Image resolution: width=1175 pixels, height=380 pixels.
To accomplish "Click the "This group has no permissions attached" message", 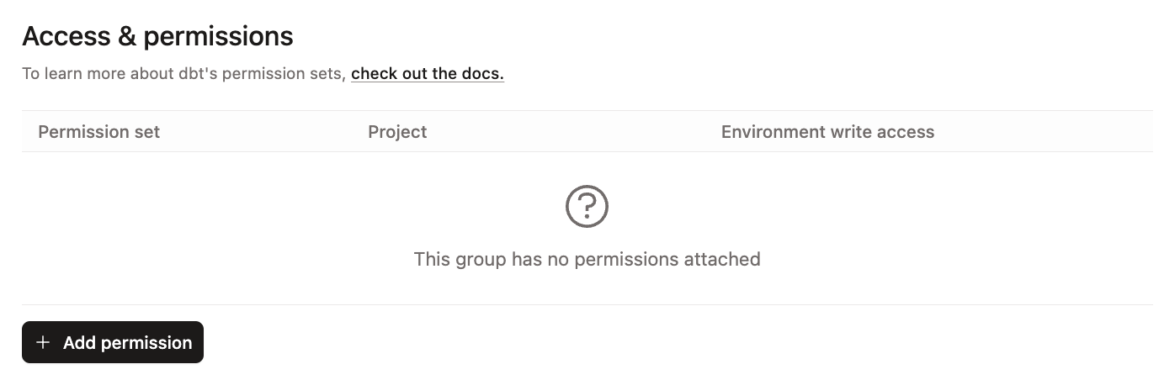I will tap(587, 259).
